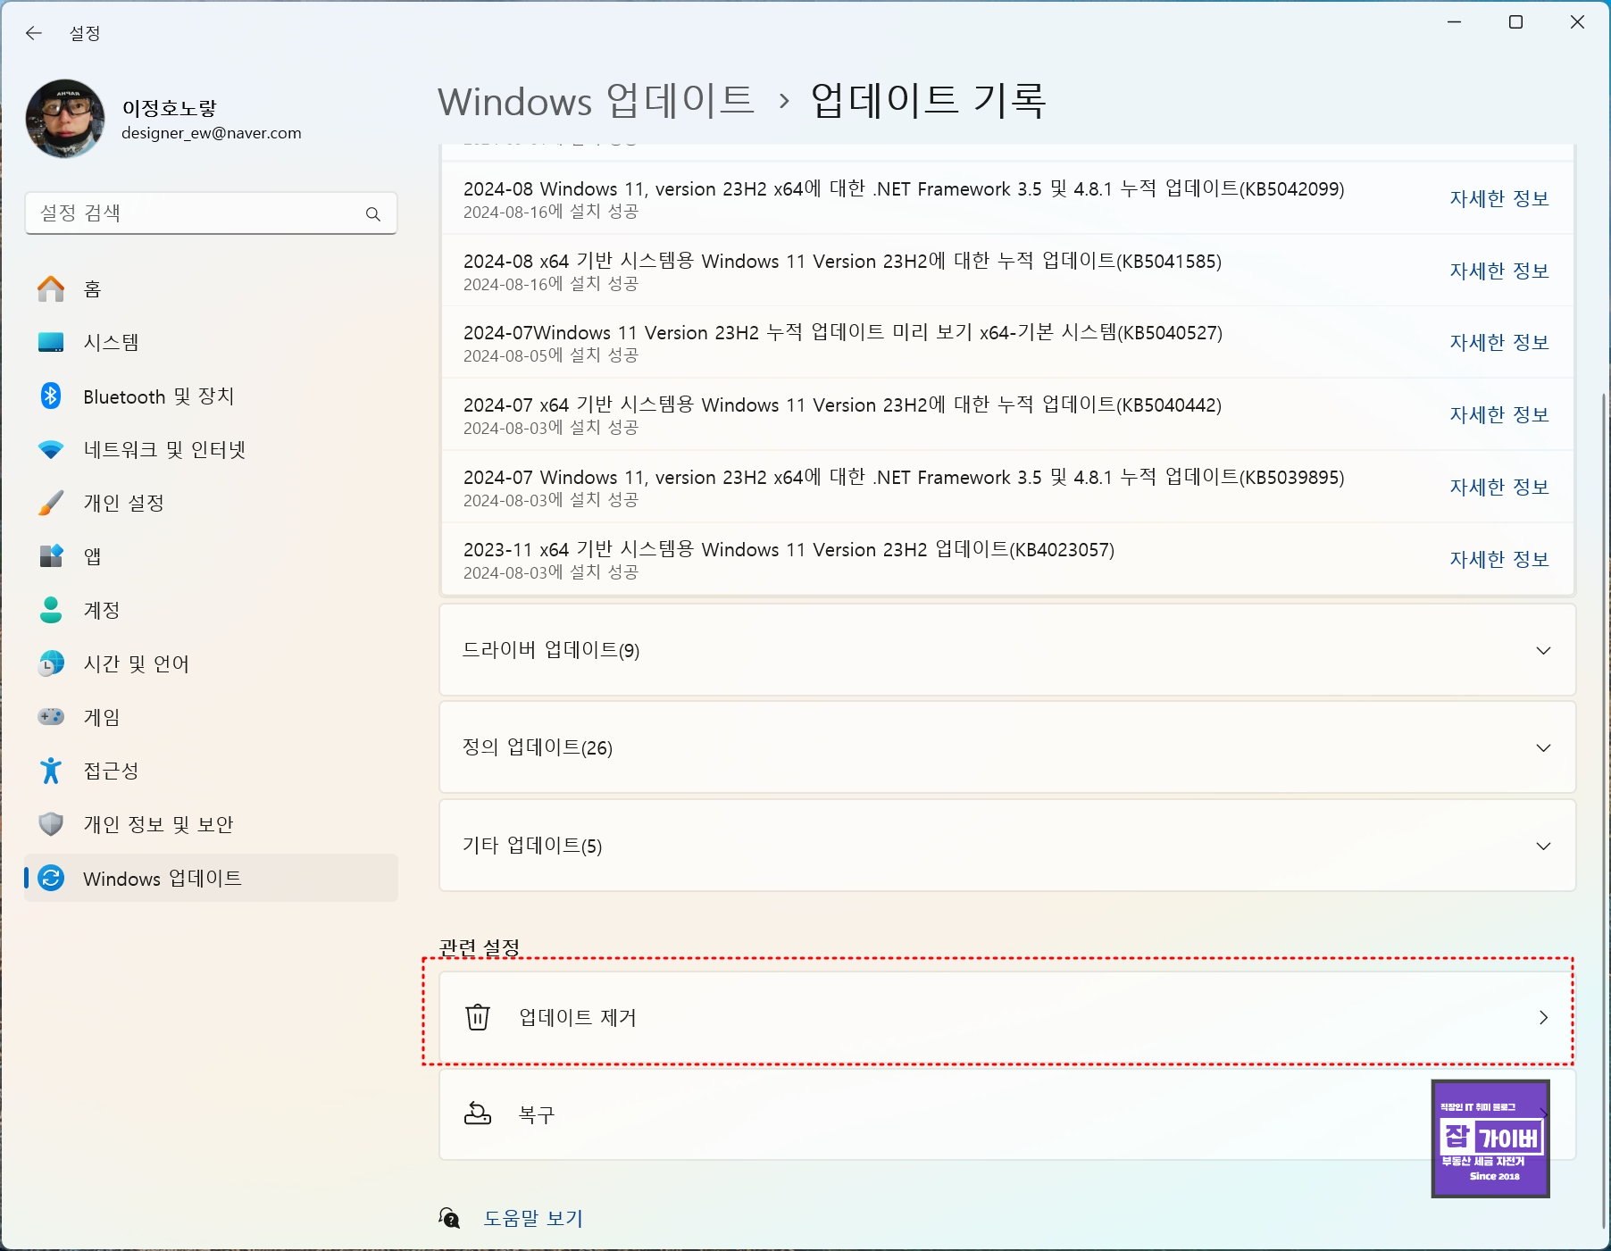Click the Windows 업데이트 sync icon

(51, 878)
